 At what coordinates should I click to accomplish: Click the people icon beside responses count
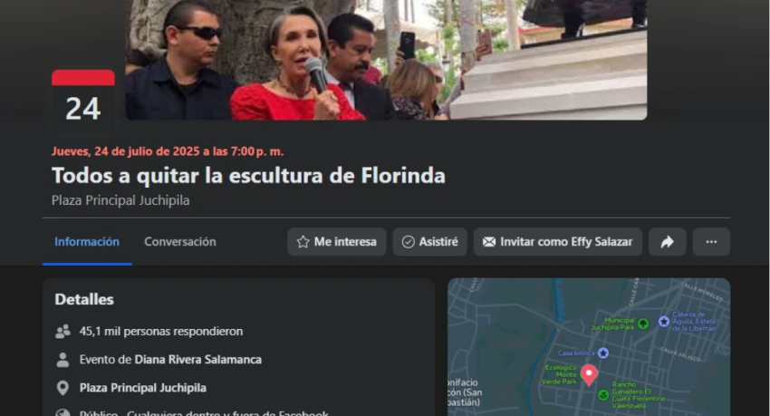(63, 332)
